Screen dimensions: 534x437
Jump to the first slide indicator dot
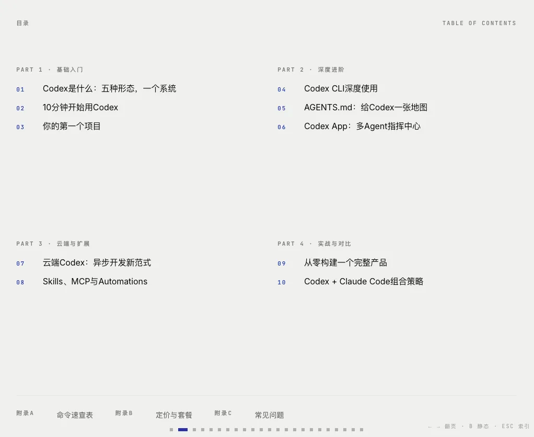(171, 430)
